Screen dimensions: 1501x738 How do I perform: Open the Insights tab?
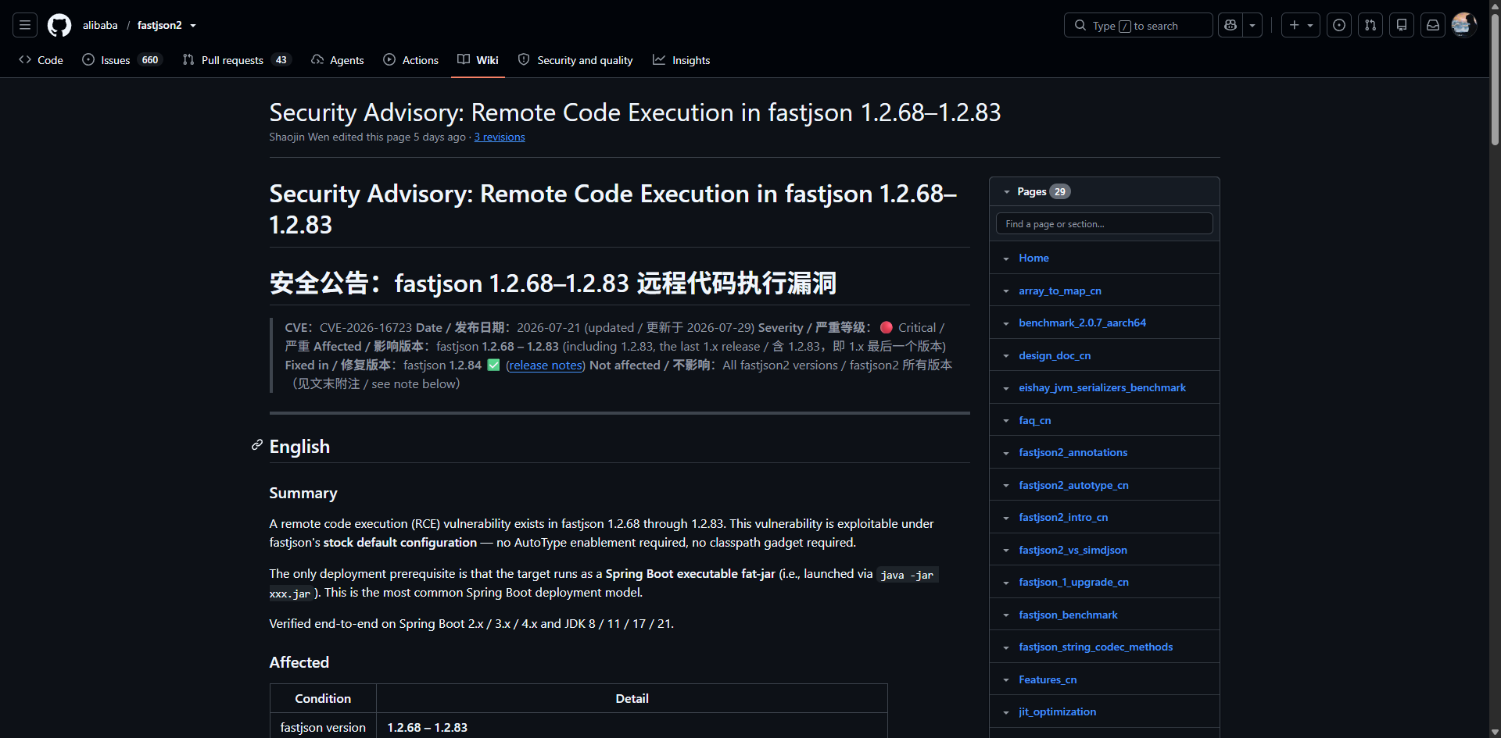point(682,60)
